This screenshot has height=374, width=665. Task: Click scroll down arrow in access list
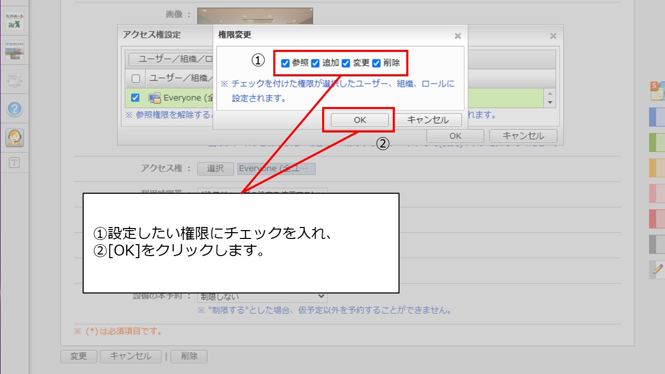tap(551, 102)
